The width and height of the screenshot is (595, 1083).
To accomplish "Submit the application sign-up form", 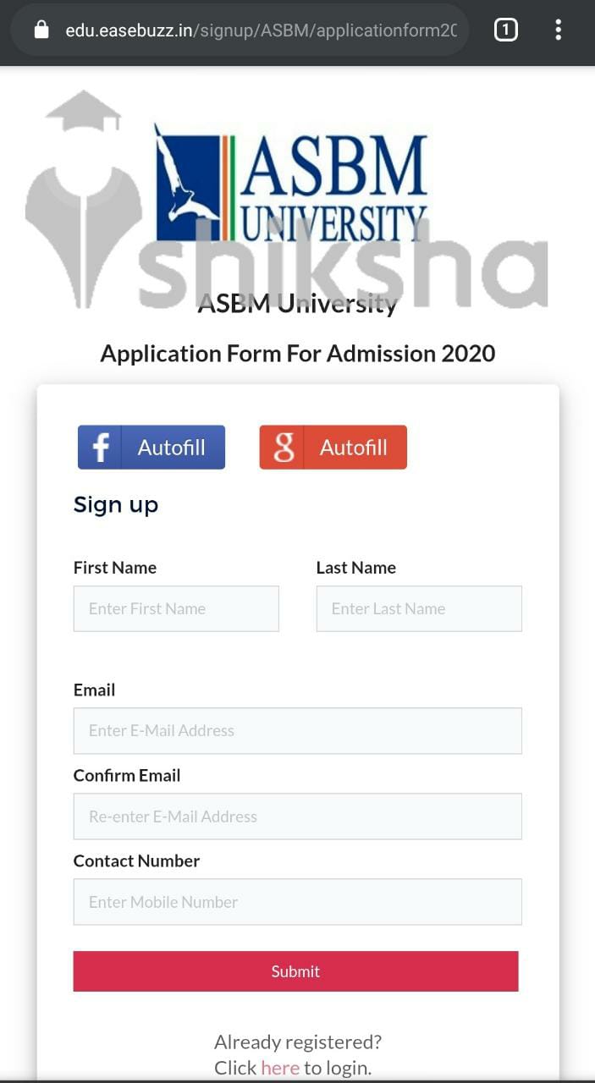I will tap(296, 971).
